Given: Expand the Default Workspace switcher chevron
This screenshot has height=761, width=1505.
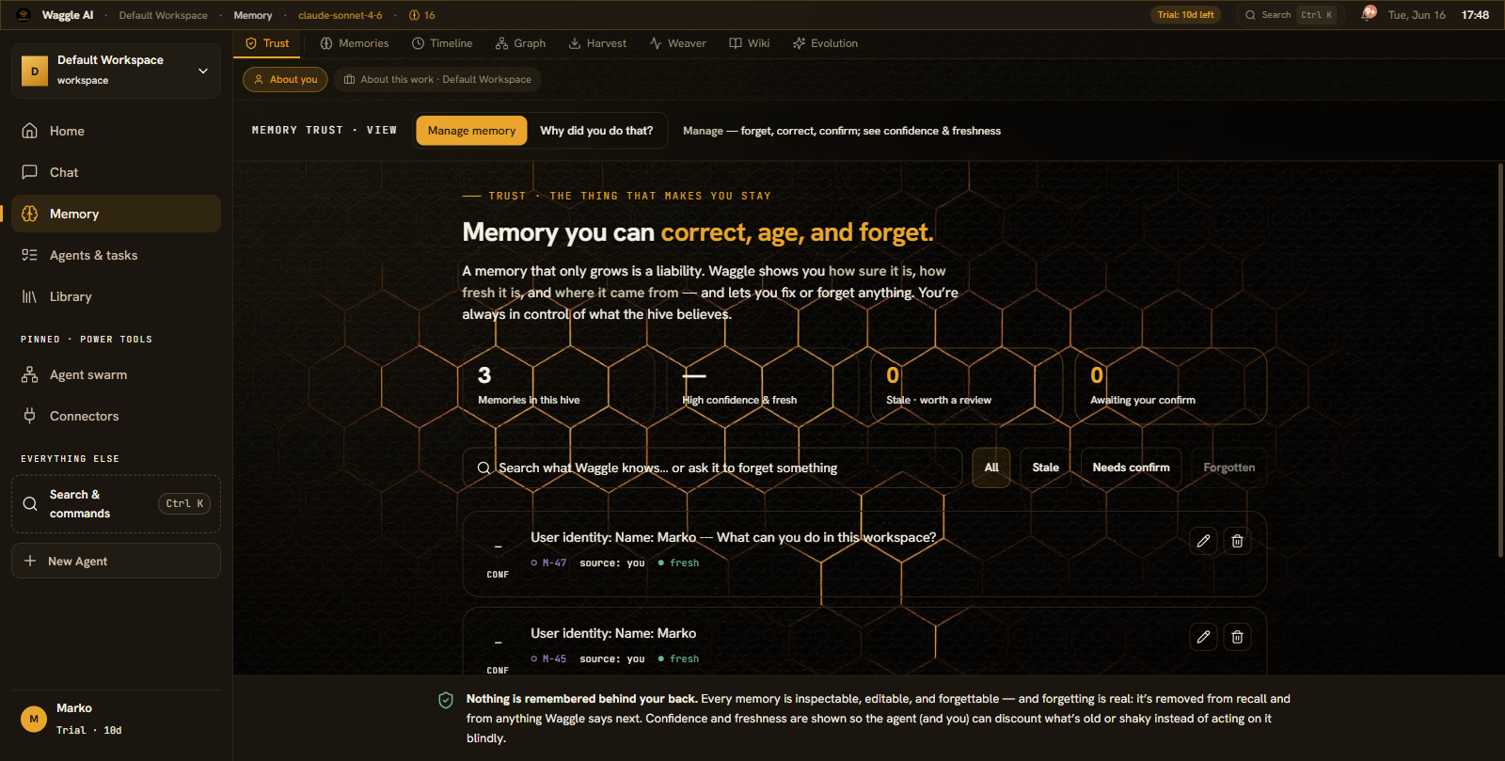Looking at the screenshot, I should 203,71.
